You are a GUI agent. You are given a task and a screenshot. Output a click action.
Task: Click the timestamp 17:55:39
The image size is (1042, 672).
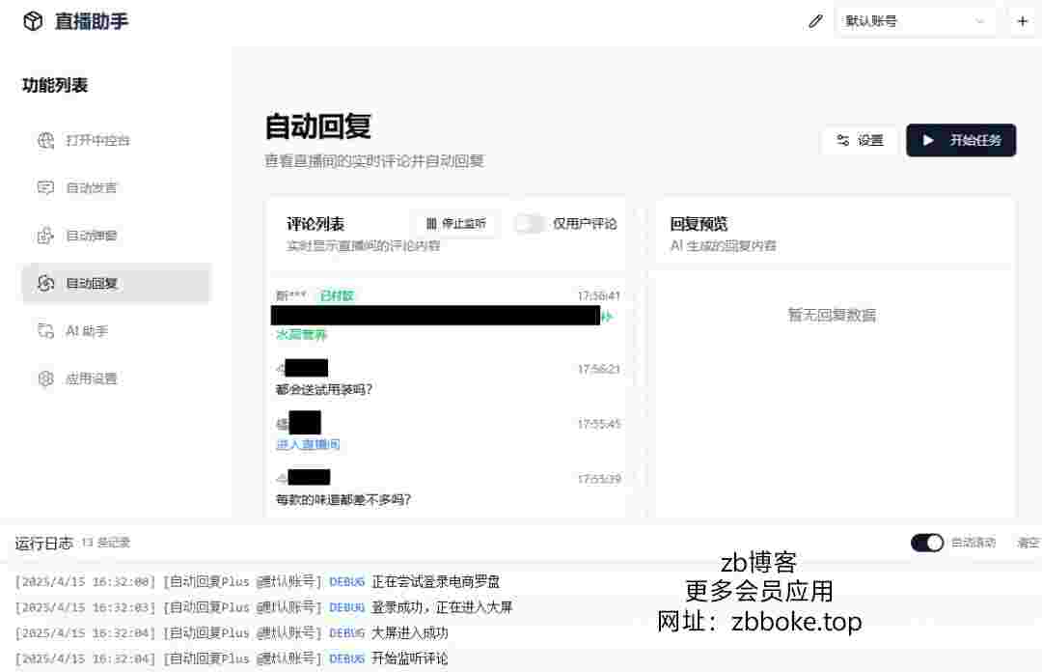click(599, 478)
